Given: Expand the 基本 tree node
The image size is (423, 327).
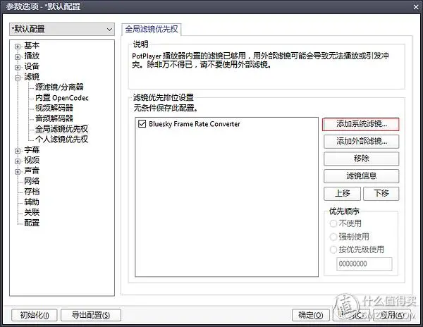Looking at the screenshot, I should [x=18, y=47].
